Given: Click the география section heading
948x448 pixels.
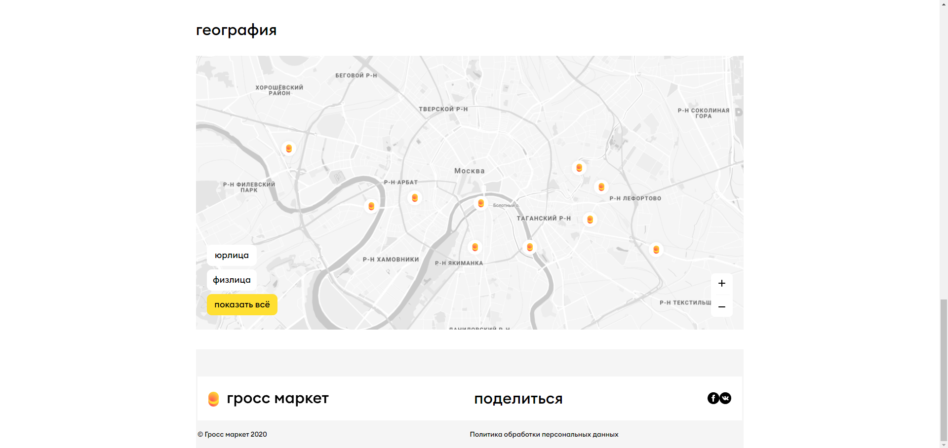Looking at the screenshot, I should (x=236, y=30).
